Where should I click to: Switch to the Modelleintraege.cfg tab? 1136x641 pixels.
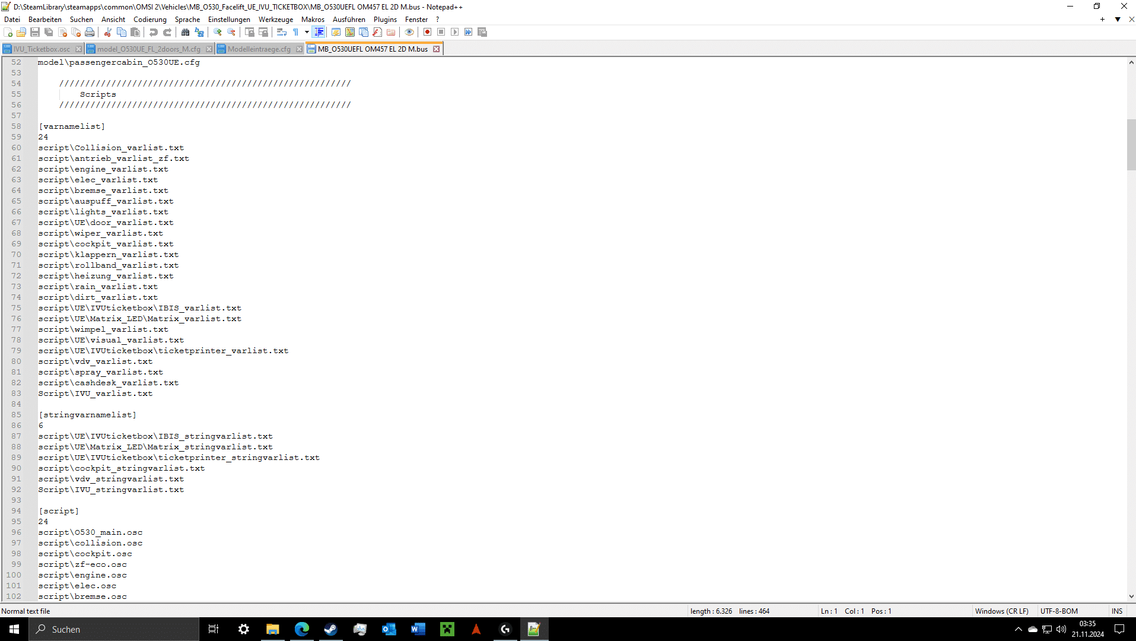(x=259, y=49)
